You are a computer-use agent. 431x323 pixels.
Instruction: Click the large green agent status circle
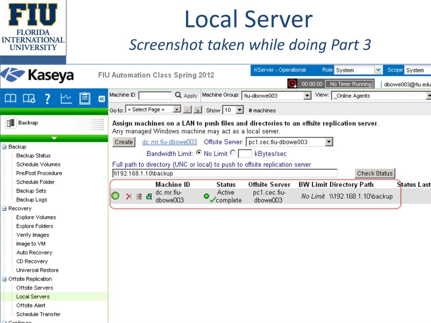coord(115,196)
